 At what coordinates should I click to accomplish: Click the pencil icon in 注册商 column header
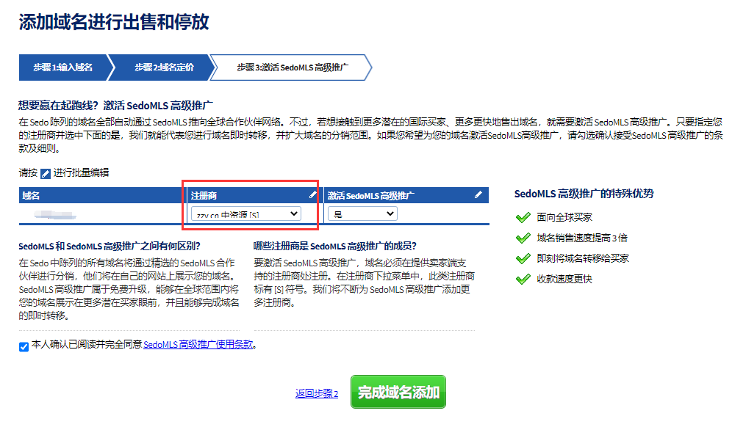click(312, 194)
